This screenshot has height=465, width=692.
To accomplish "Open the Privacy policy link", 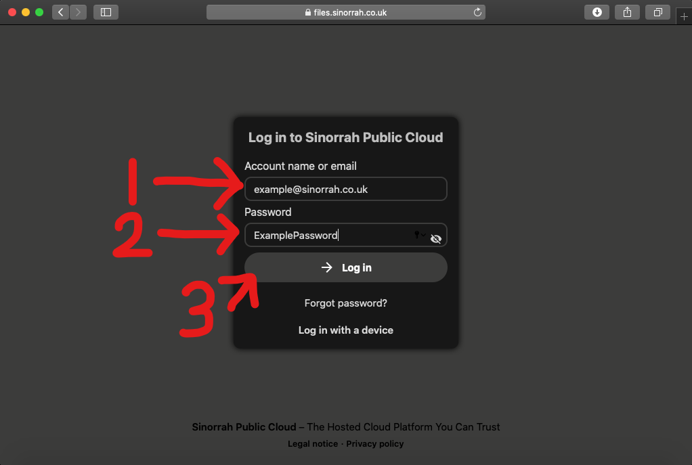I will 374,444.
